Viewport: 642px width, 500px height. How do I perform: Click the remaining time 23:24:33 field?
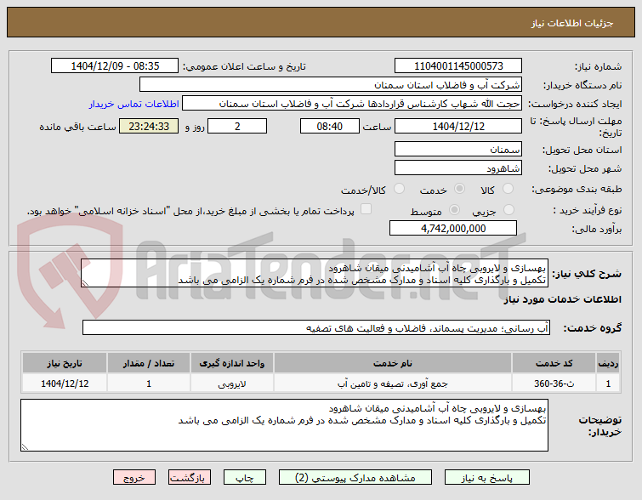(x=149, y=126)
